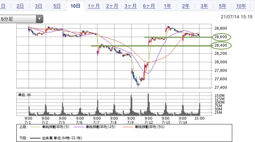This screenshot has height=142, width=255.
Task: Click the tallest volume spike at 7/12 open
Action: (148, 104)
